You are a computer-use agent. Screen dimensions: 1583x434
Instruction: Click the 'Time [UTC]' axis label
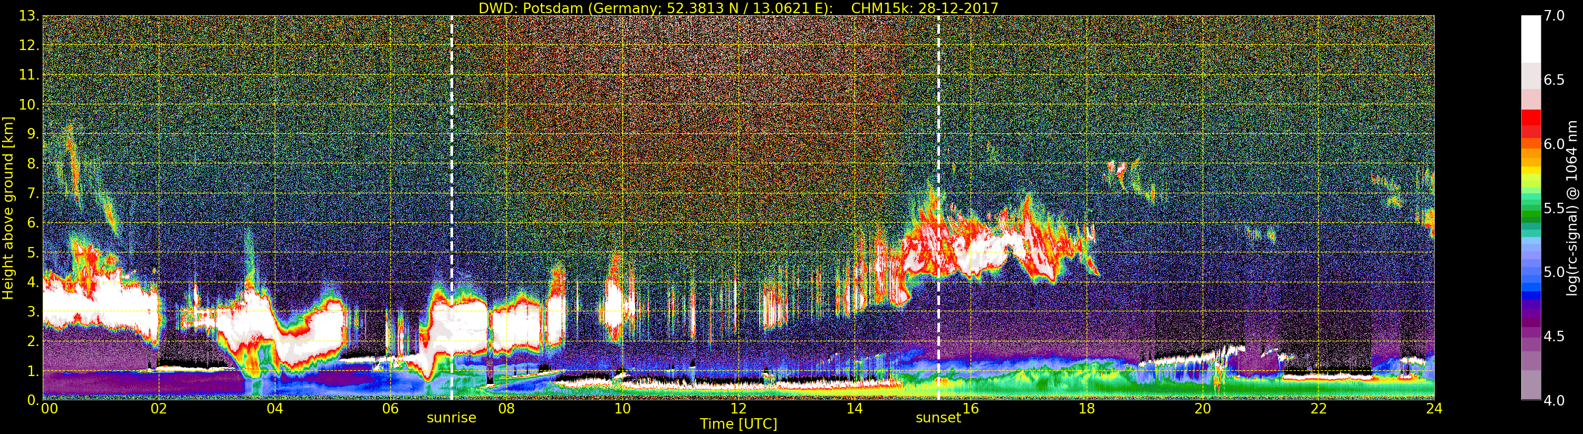tap(738, 423)
